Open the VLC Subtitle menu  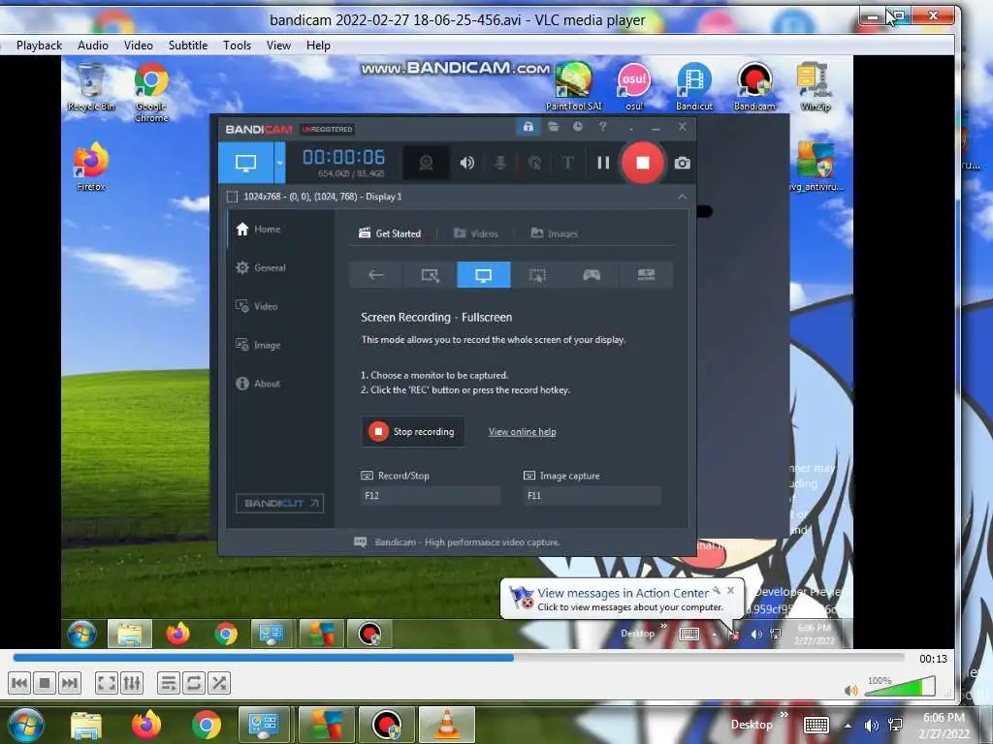188,46
